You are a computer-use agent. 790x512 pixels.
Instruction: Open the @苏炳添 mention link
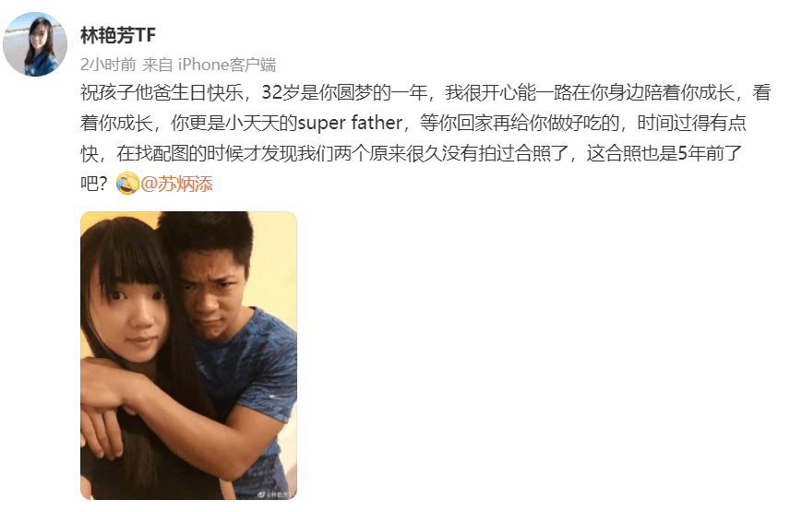click(x=176, y=184)
